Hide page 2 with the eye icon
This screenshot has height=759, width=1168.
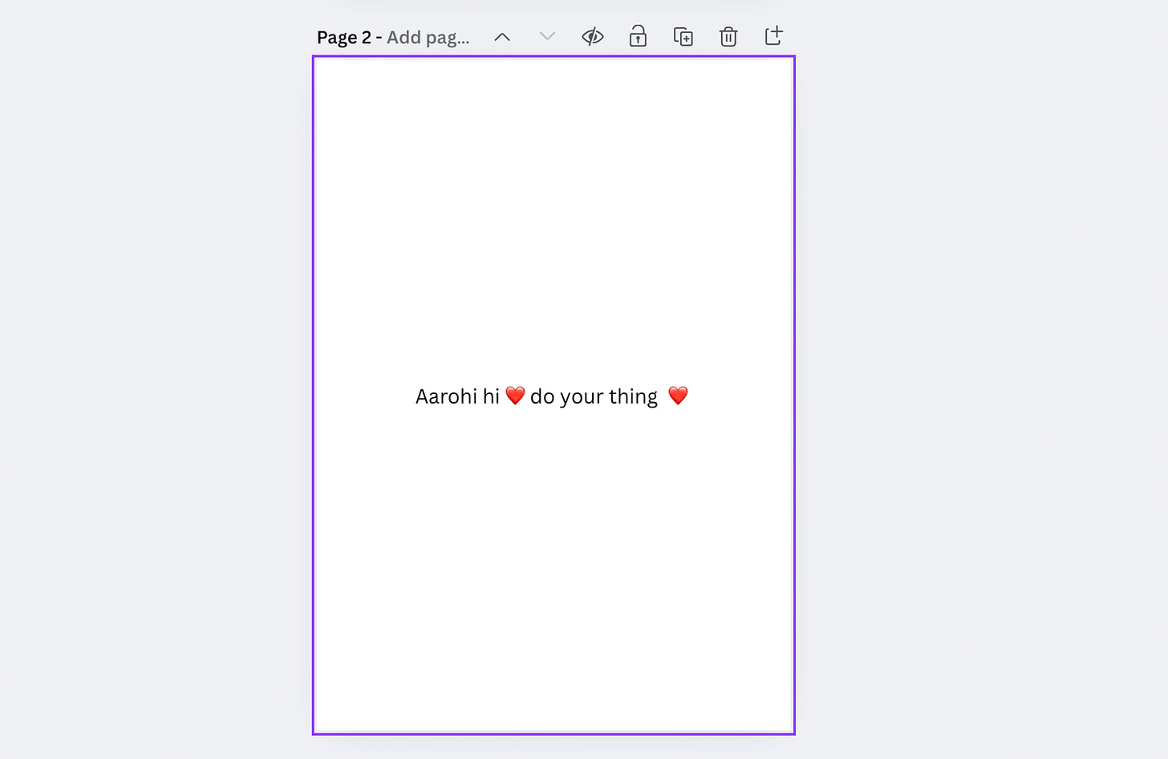tap(593, 37)
